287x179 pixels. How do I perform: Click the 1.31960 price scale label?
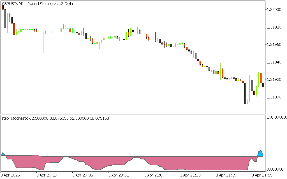click(274, 44)
